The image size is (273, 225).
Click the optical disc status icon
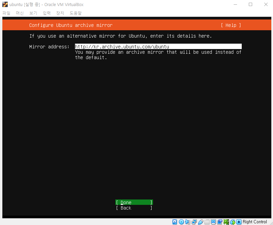point(181,222)
